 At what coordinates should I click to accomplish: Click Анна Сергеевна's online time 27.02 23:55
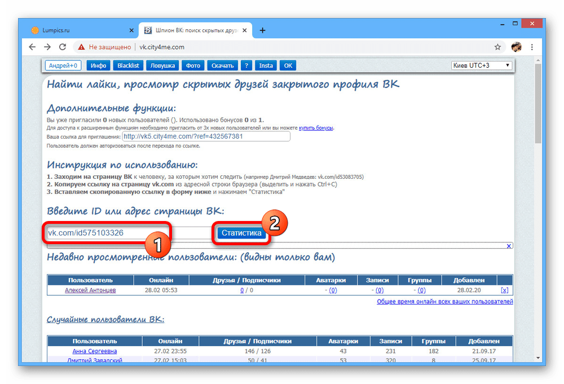pos(170,351)
